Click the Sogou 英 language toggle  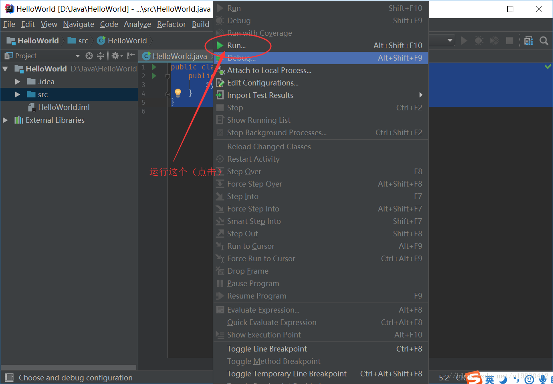(x=490, y=379)
